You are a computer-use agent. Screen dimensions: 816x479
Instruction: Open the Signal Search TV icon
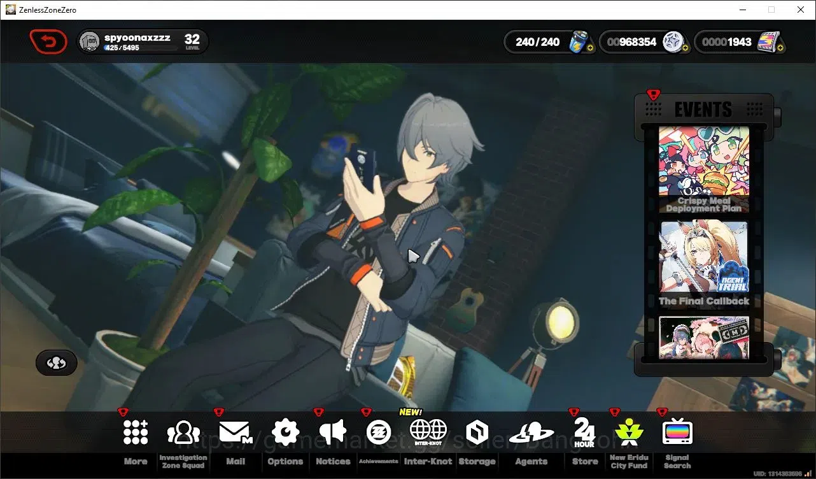[677, 433]
